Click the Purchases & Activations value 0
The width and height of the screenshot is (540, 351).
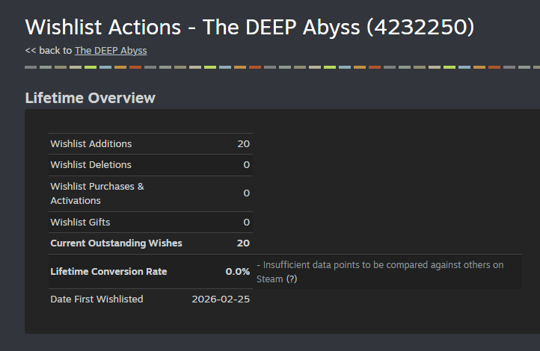(247, 193)
